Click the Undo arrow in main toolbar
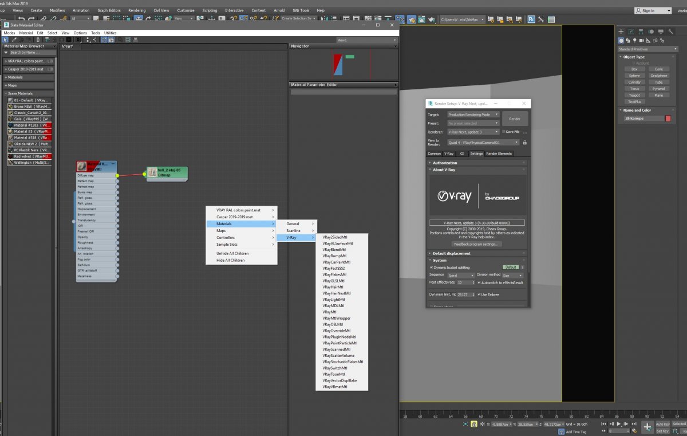This screenshot has width=687, height=436. click(x=22, y=19)
